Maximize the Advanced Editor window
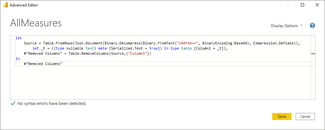The width and height of the screenshot is (325, 130). [302, 5]
